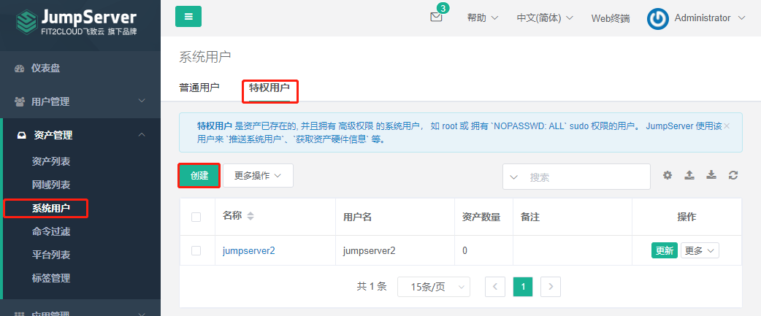Viewport: 761px width, 316px height.
Task: Open the search filter dropdown arrow
Action: (514, 177)
